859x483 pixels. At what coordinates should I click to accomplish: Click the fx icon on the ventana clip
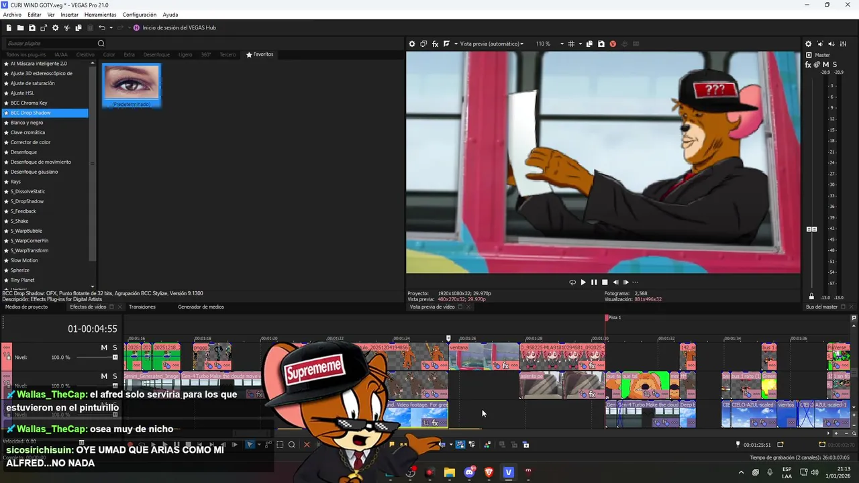505,366
